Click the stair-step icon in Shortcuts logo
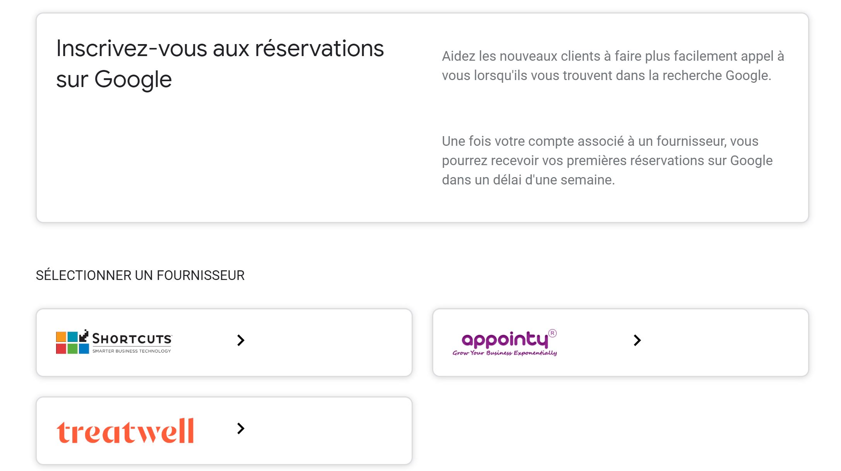841x471 pixels. (x=84, y=336)
